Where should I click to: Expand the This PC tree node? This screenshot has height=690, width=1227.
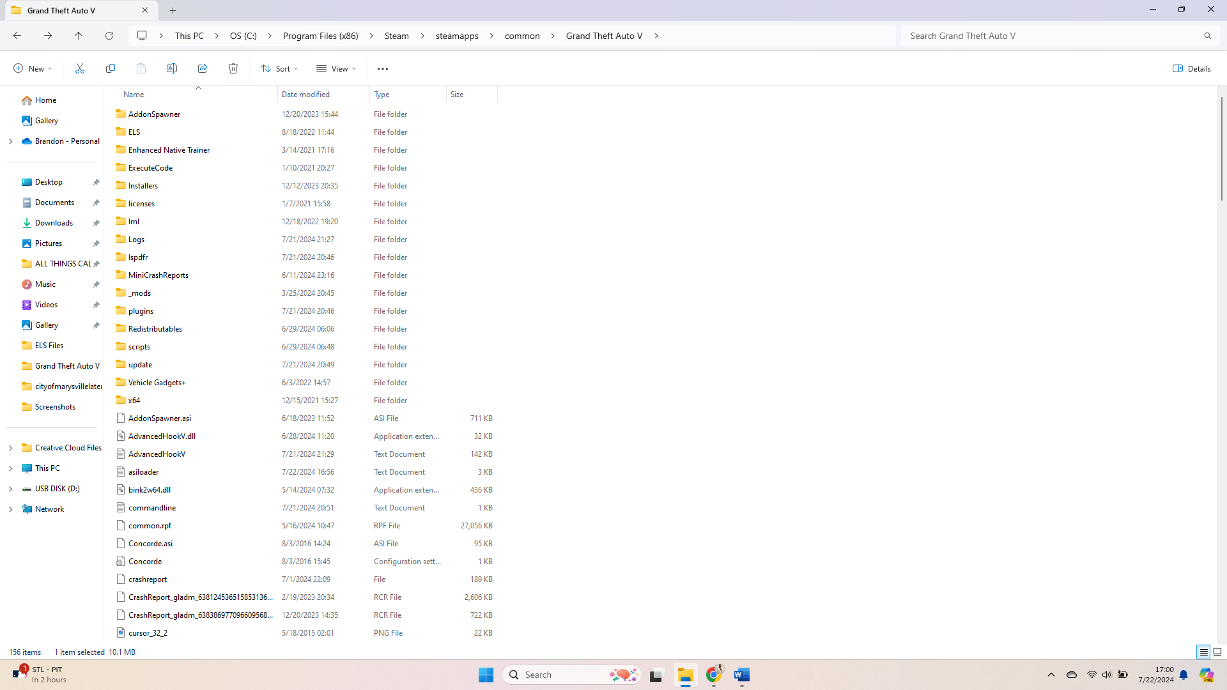pyautogui.click(x=10, y=468)
